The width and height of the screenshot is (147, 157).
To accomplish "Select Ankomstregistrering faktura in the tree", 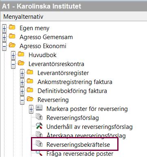I will coord(75,82).
